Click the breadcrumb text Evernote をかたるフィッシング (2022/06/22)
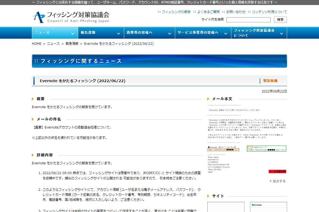The width and height of the screenshot is (319, 212). click(x=119, y=44)
